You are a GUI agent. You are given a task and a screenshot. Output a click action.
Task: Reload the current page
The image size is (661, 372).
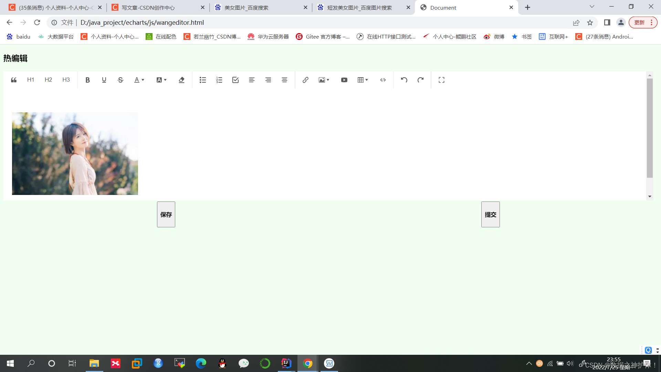point(37,22)
